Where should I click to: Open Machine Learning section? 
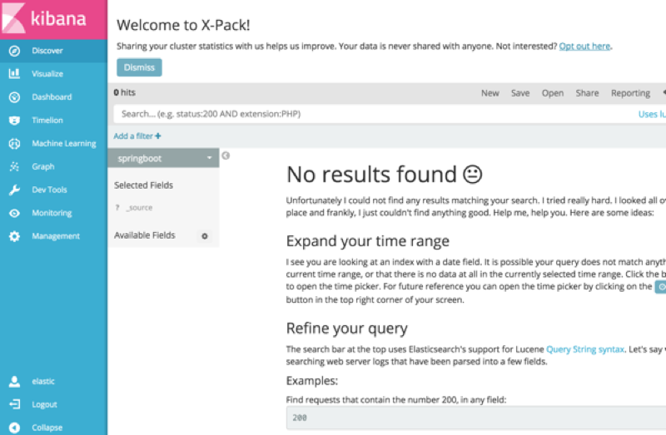click(64, 143)
